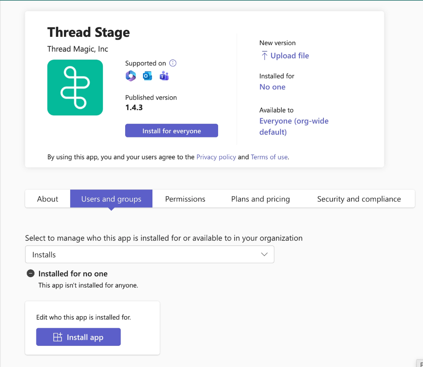Click the Available to label
The image size is (423, 367).
point(276,110)
